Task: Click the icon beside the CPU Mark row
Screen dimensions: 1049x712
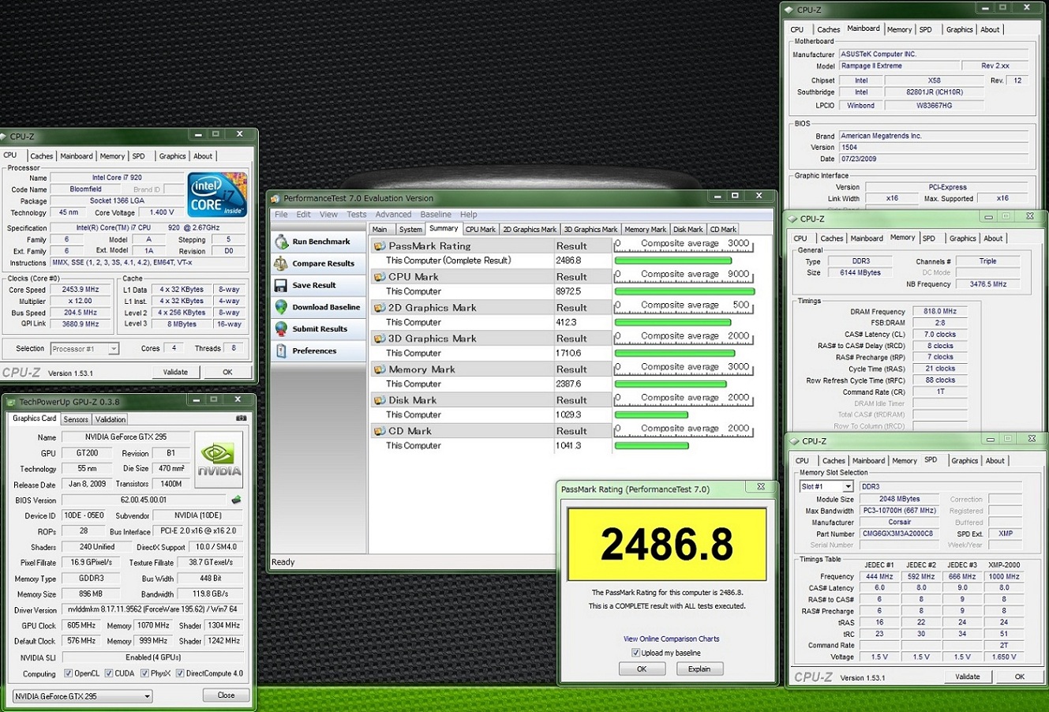Action: 380,277
